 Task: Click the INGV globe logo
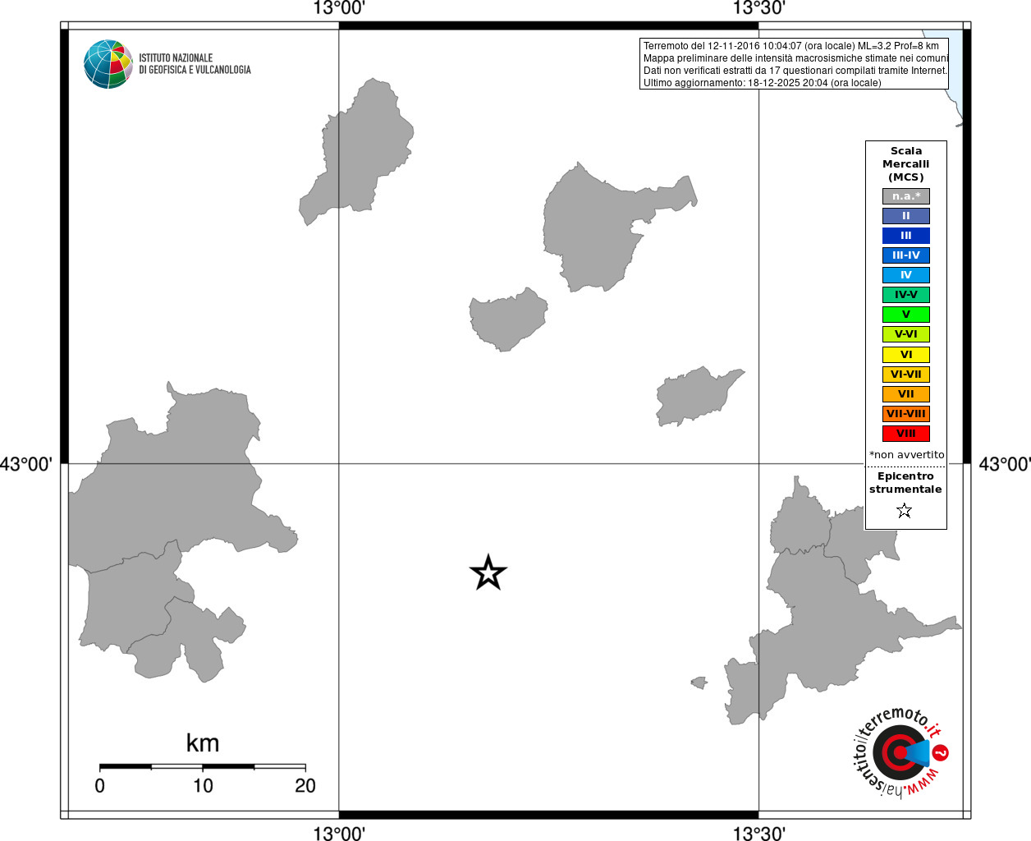click(108, 64)
